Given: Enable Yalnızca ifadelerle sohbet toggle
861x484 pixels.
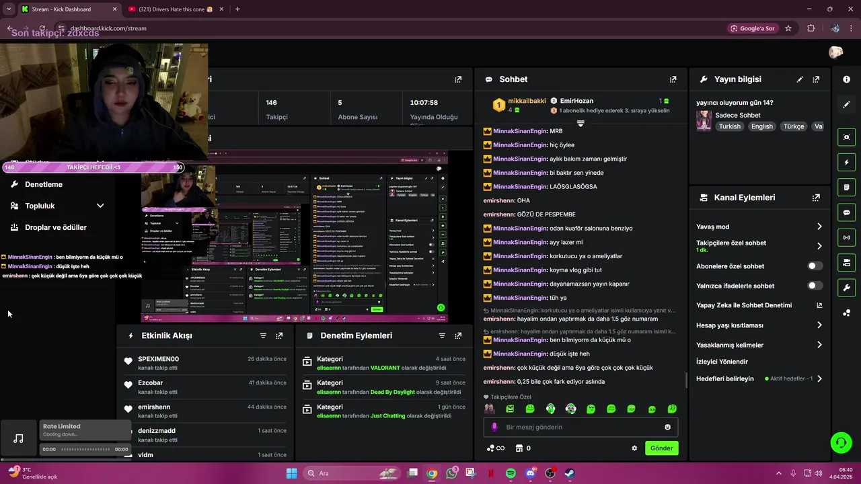Looking at the screenshot, I should pos(815,286).
